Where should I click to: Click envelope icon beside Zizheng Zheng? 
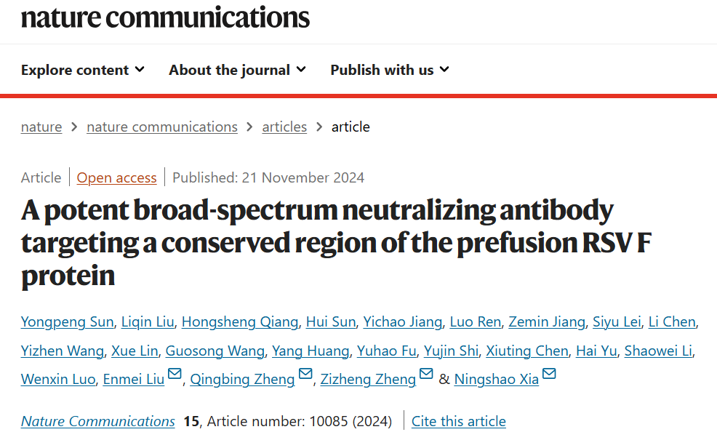tap(427, 375)
